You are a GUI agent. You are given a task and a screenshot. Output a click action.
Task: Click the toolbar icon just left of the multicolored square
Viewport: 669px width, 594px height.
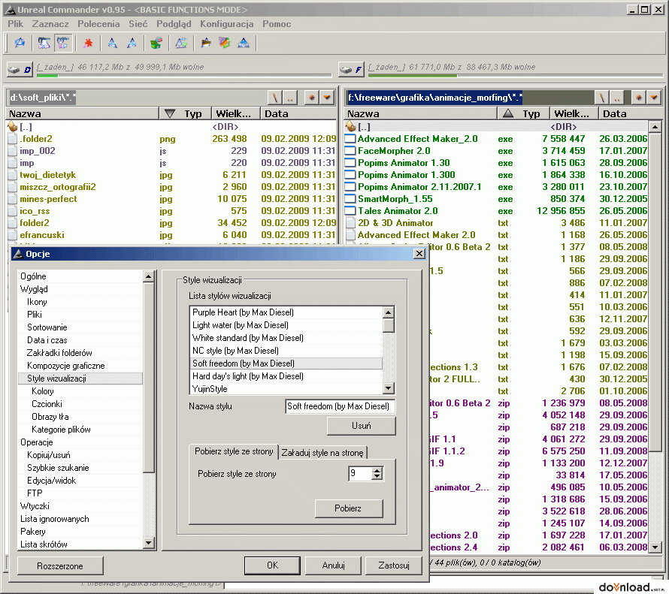pos(206,43)
